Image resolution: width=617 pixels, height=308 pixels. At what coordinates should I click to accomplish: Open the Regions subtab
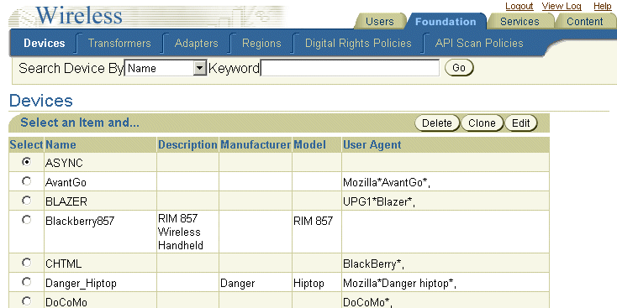(x=261, y=43)
